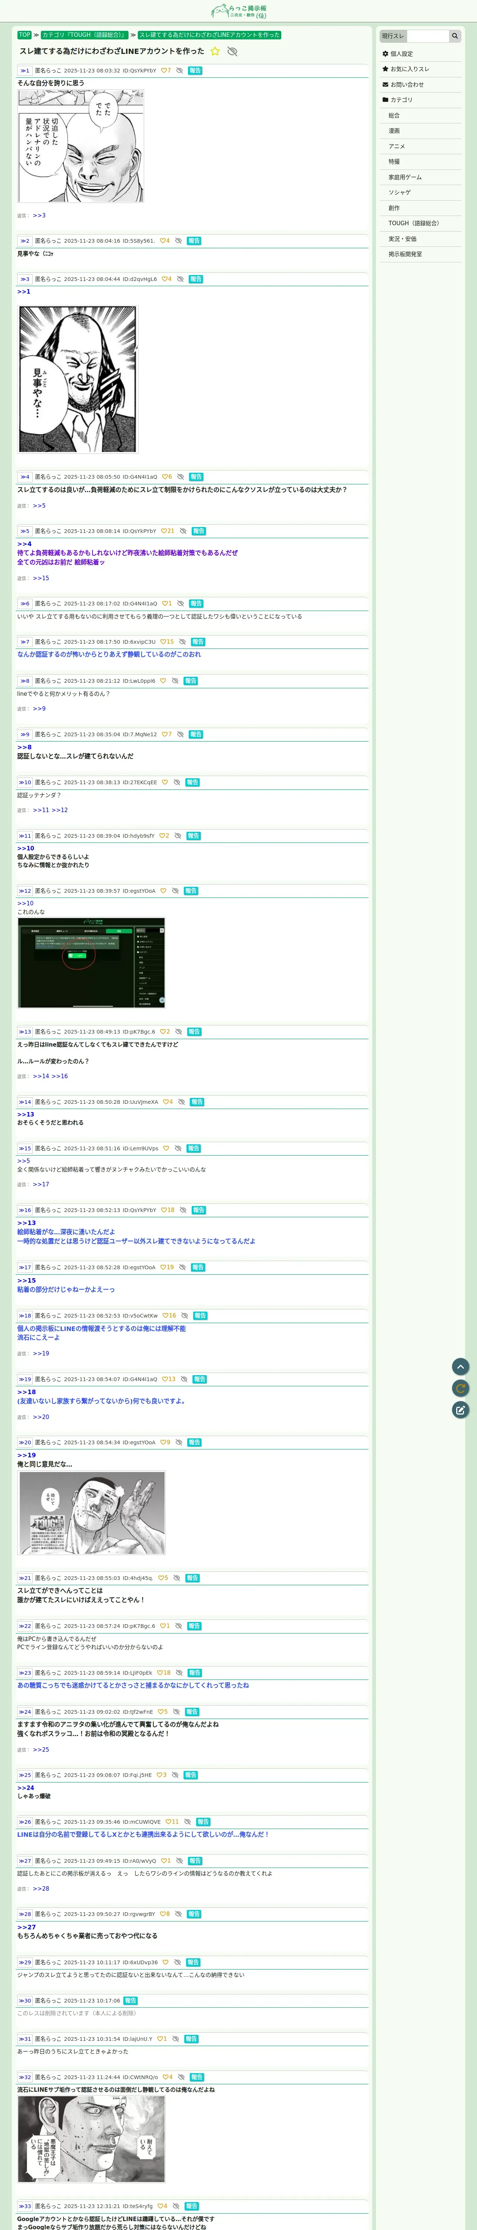
Task: Report post 9 with 報告 button
Action: (x=196, y=734)
